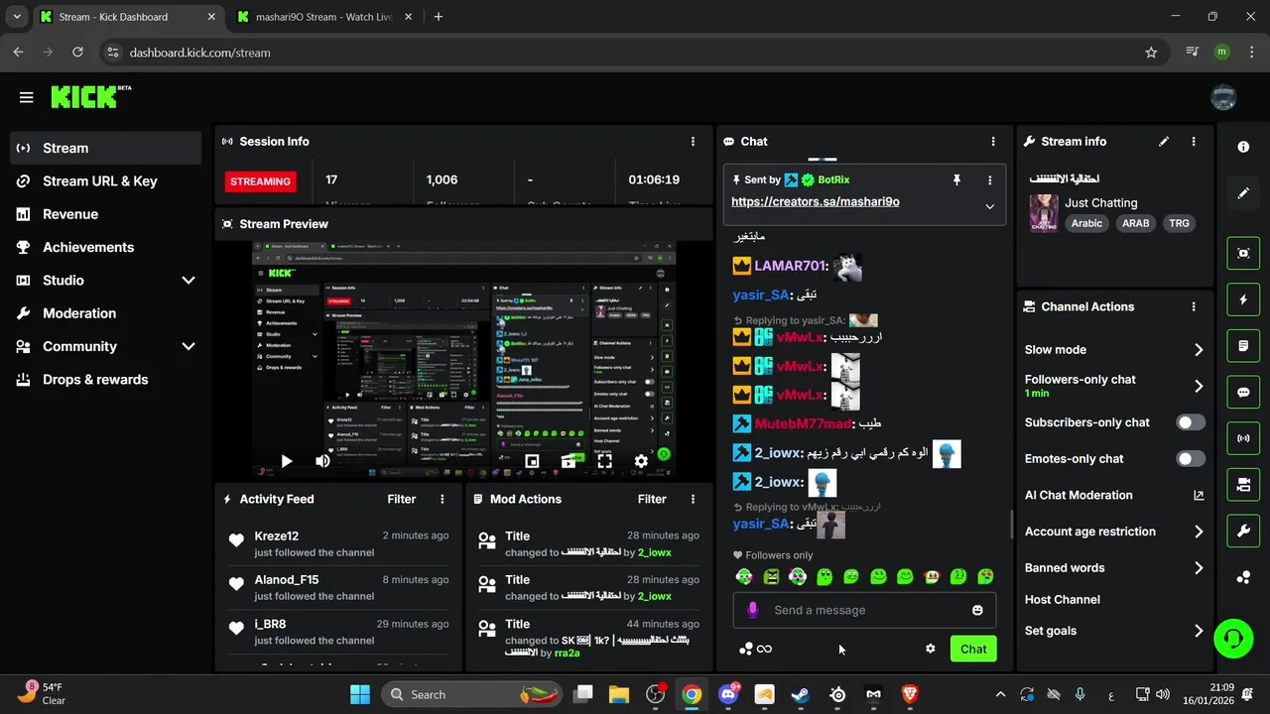Open Activity Feed three-dot menu
The height and width of the screenshot is (714, 1270).
pos(443,499)
